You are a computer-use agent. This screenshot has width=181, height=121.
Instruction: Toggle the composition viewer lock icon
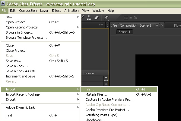coord(115,25)
